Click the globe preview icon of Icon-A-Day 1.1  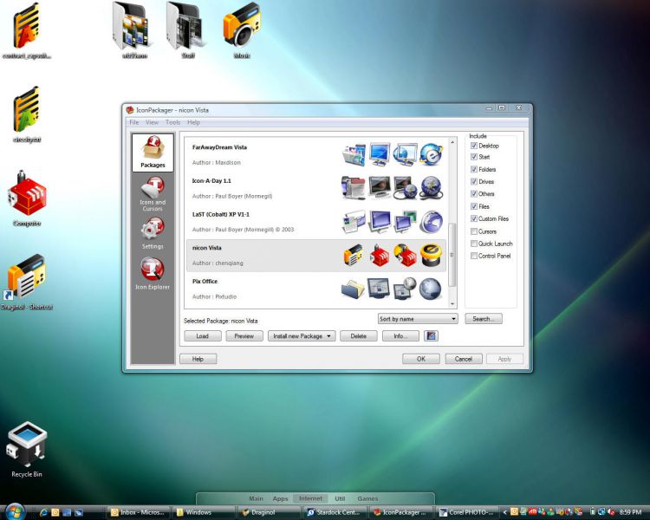tap(431, 188)
